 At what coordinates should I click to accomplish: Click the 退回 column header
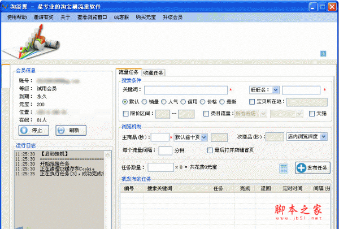click(266, 188)
